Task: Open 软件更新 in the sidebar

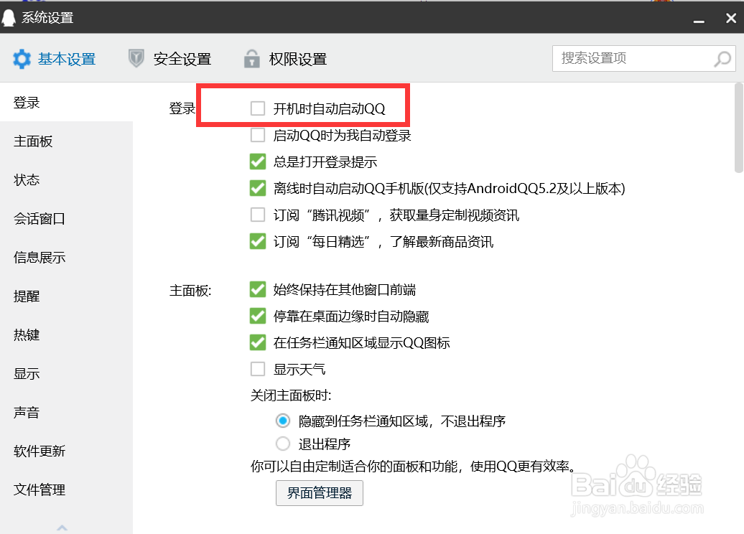Action: point(66,451)
